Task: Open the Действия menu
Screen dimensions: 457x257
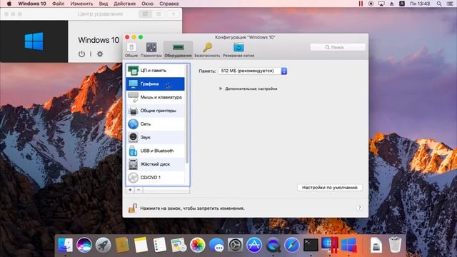Action: [x=124, y=4]
